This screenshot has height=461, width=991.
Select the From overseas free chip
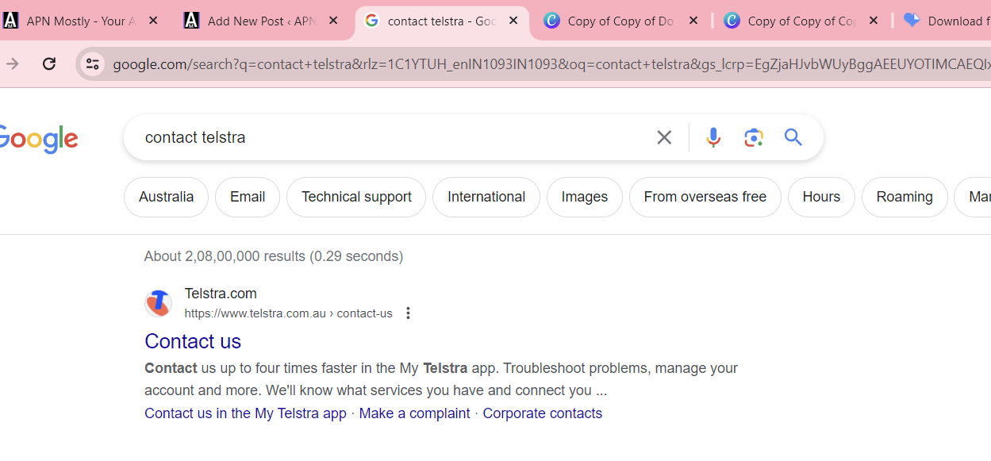coord(705,197)
